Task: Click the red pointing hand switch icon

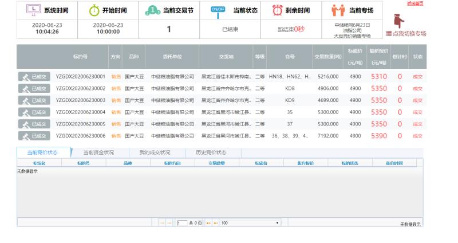Action: (398, 21)
